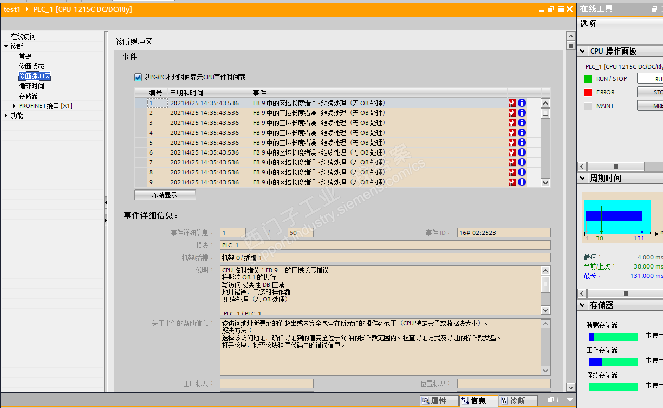Click red wrench icon in event row 7
The image size is (663, 408).
(512, 162)
